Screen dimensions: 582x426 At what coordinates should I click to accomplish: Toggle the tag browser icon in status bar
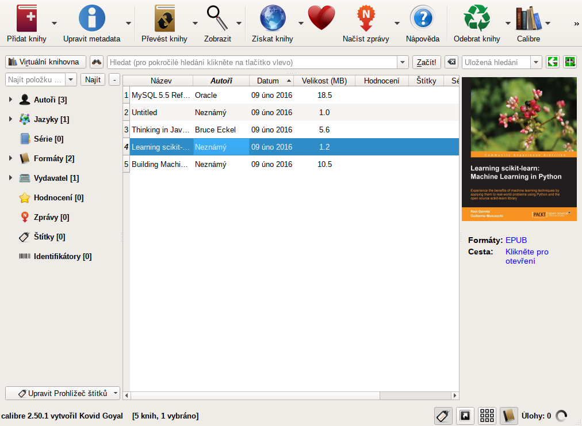coord(443,416)
